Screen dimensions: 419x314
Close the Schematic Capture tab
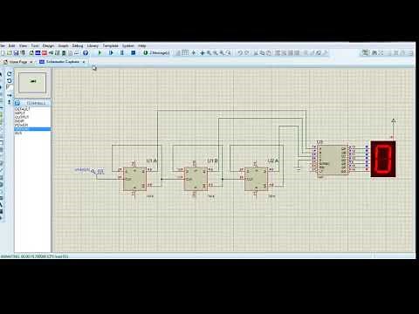point(84,62)
